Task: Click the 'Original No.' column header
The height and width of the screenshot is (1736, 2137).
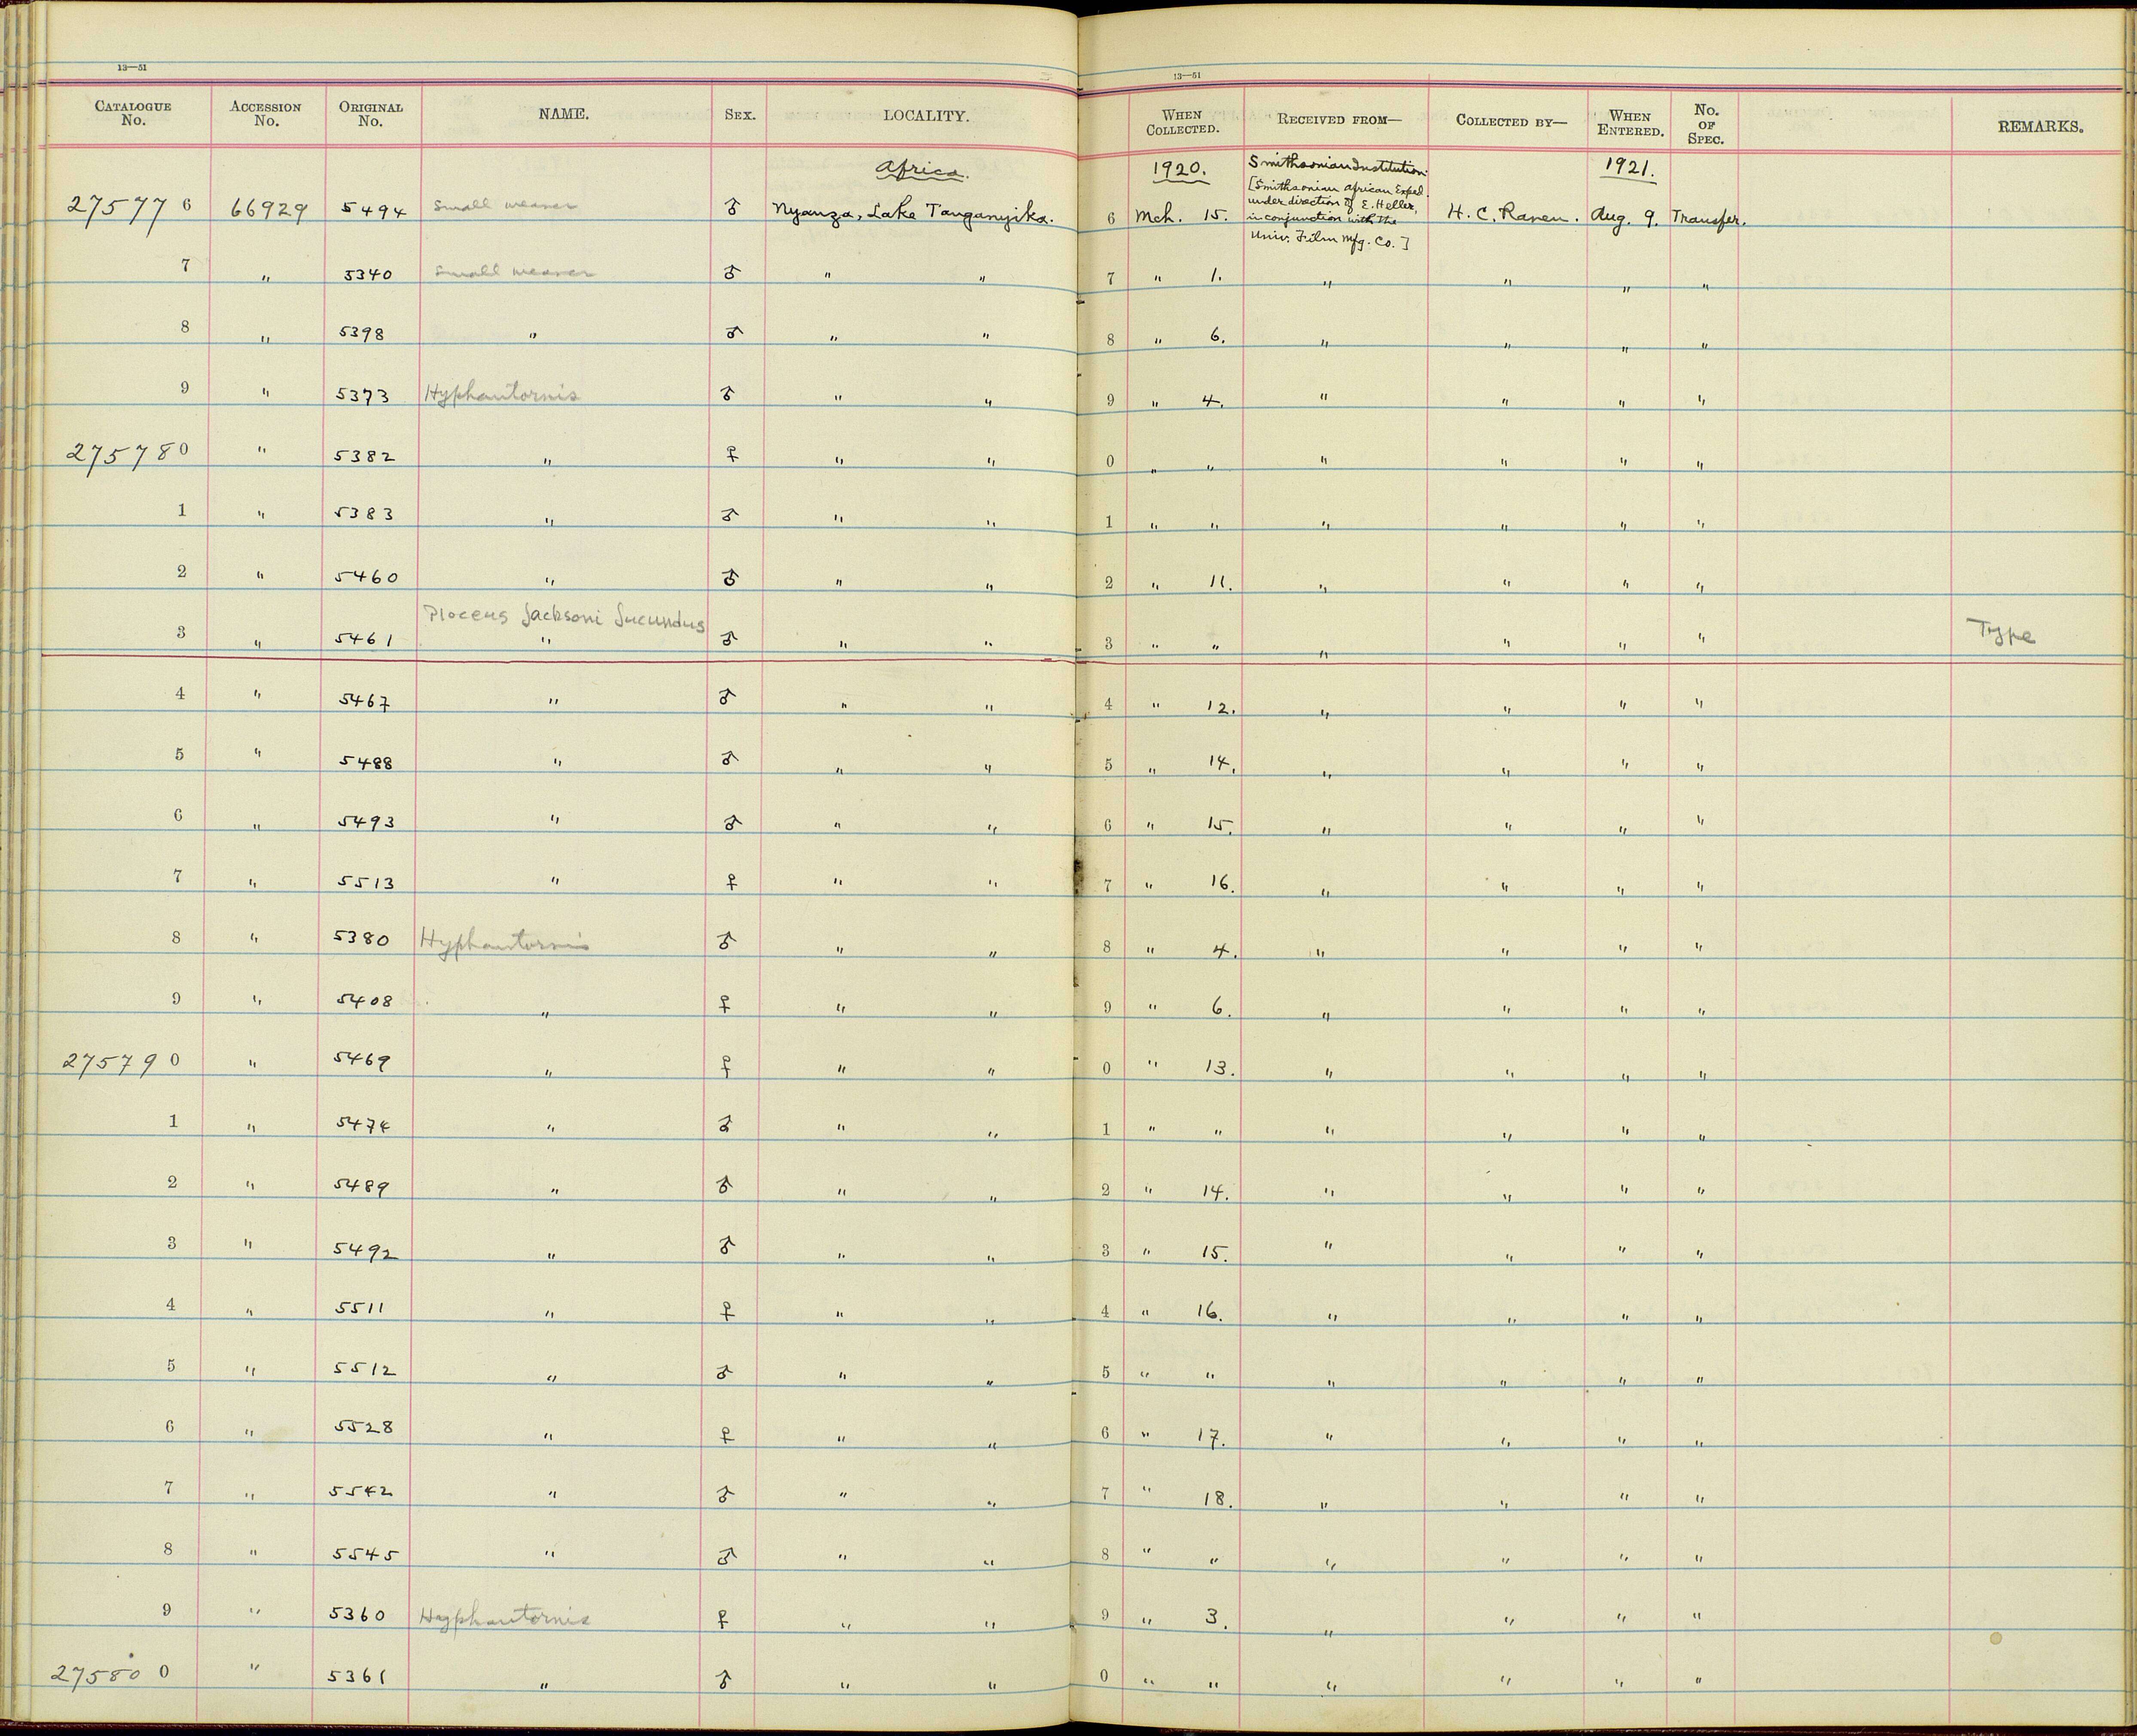Action: tap(371, 114)
